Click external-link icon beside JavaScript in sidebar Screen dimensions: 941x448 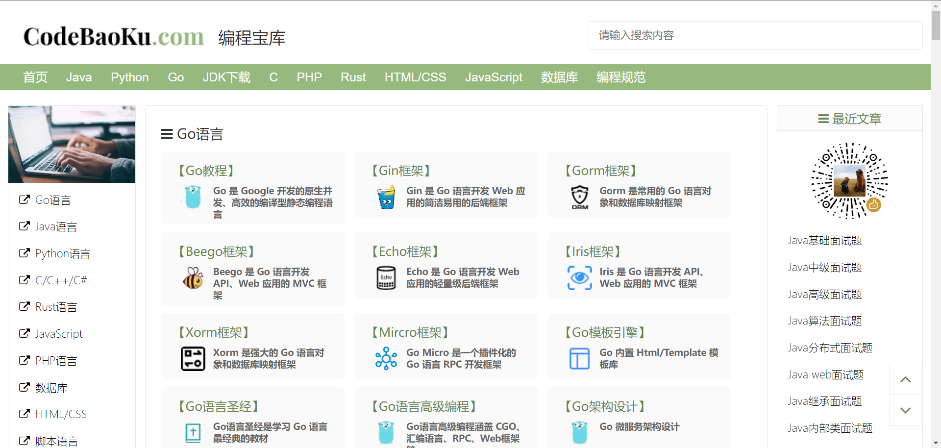coord(24,333)
